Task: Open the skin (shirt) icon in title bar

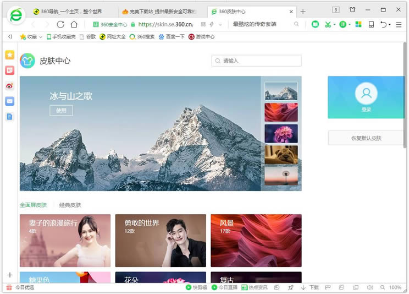Action: point(352,10)
